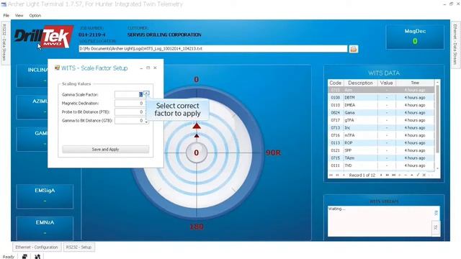
Task: Click the WITS DATA vertical scrollbar
Action: 437,125
